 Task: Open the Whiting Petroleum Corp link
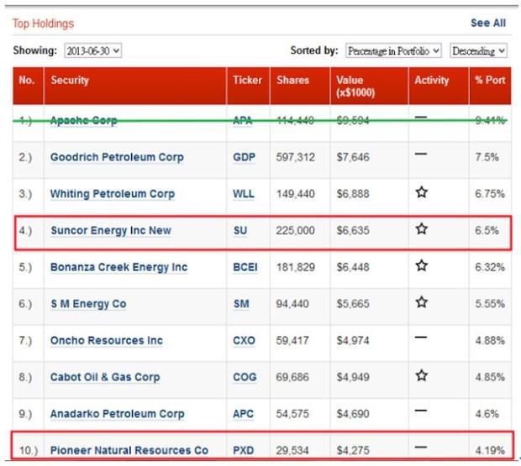point(113,194)
